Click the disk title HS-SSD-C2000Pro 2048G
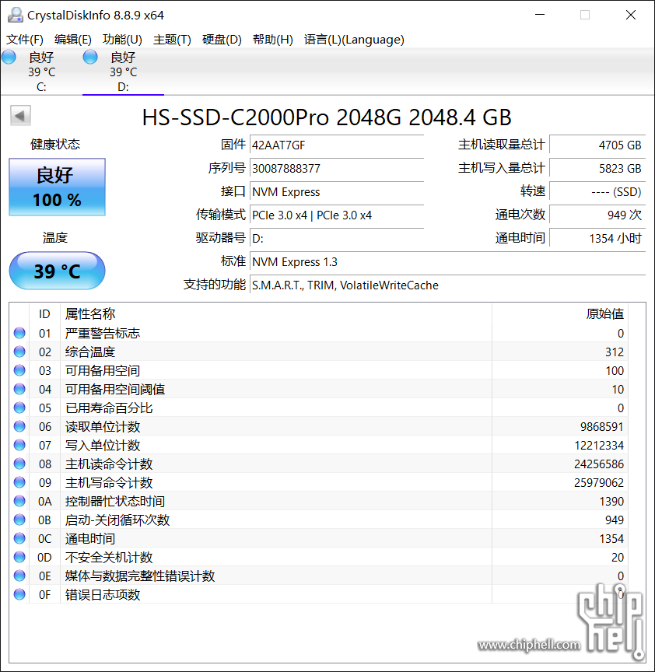 tap(327, 117)
